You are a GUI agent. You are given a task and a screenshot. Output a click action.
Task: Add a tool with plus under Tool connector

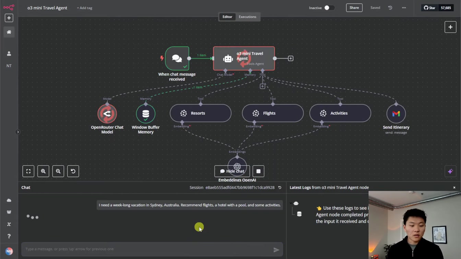pyautogui.click(x=262, y=86)
